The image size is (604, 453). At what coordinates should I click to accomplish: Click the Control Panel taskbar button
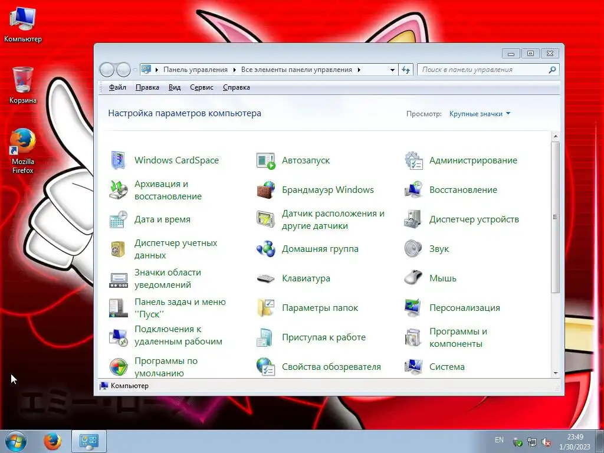(x=89, y=441)
